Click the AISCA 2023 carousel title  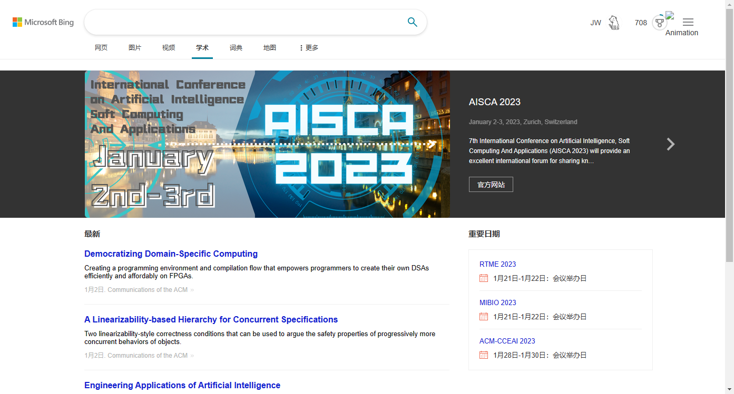coord(494,102)
